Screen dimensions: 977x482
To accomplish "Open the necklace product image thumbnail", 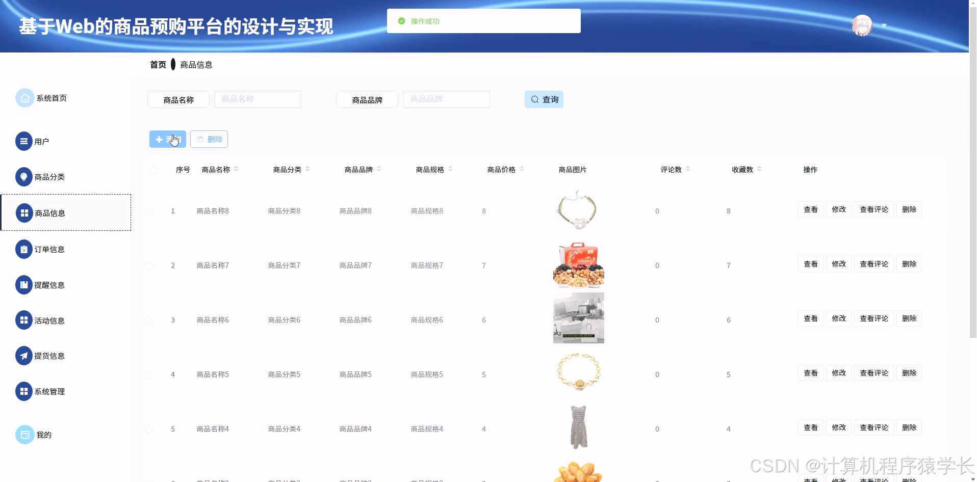I will pos(578,209).
